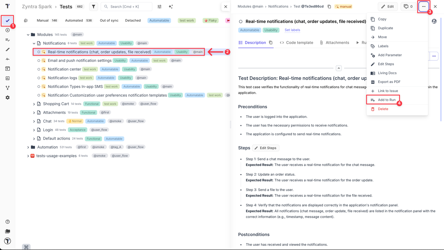Click the Set labels link
Screen dimensions: 444x250
[x=292, y=30]
